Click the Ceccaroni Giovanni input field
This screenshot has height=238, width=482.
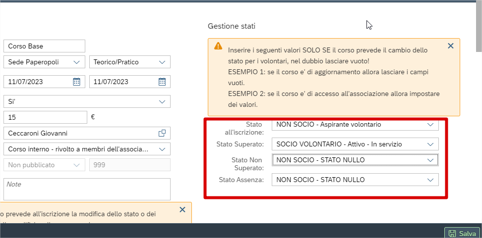pyautogui.click(x=79, y=133)
